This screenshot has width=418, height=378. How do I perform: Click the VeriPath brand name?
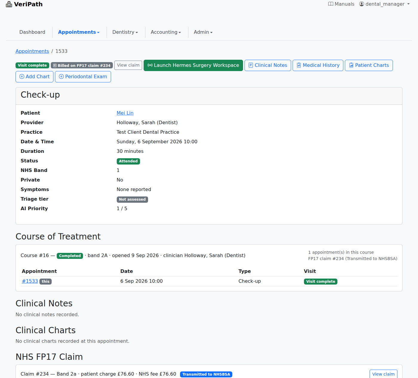click(28, 4)
